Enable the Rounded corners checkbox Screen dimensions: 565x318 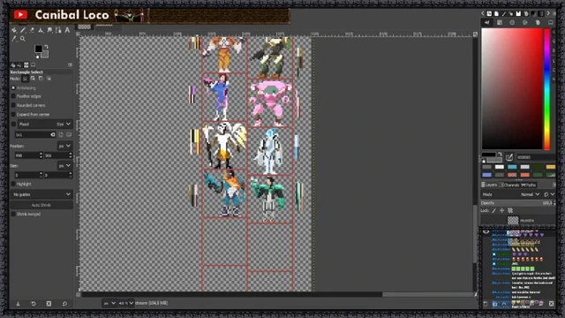[x=13, y=105]
